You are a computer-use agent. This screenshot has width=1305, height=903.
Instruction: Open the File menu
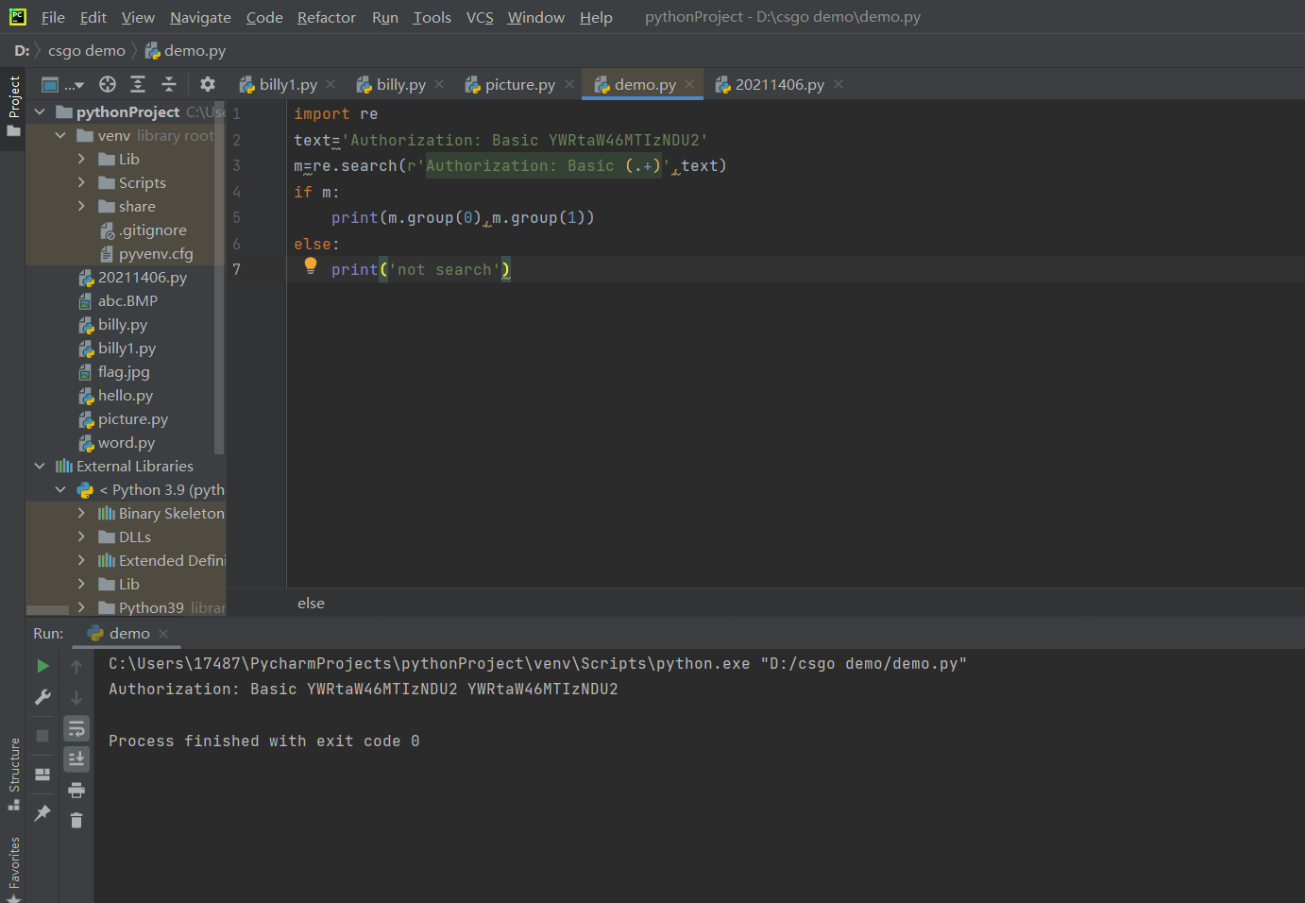[x=53, y=17]
